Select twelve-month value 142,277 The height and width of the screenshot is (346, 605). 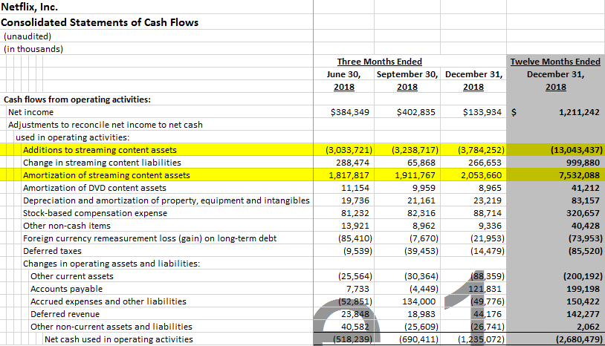tap(583, 314)
